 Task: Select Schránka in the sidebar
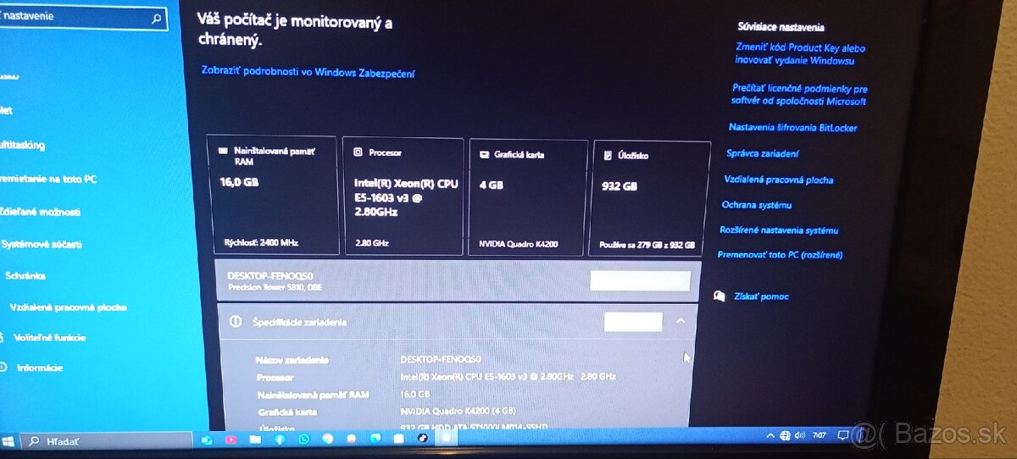pyautogui.click(x=25, y=275)
